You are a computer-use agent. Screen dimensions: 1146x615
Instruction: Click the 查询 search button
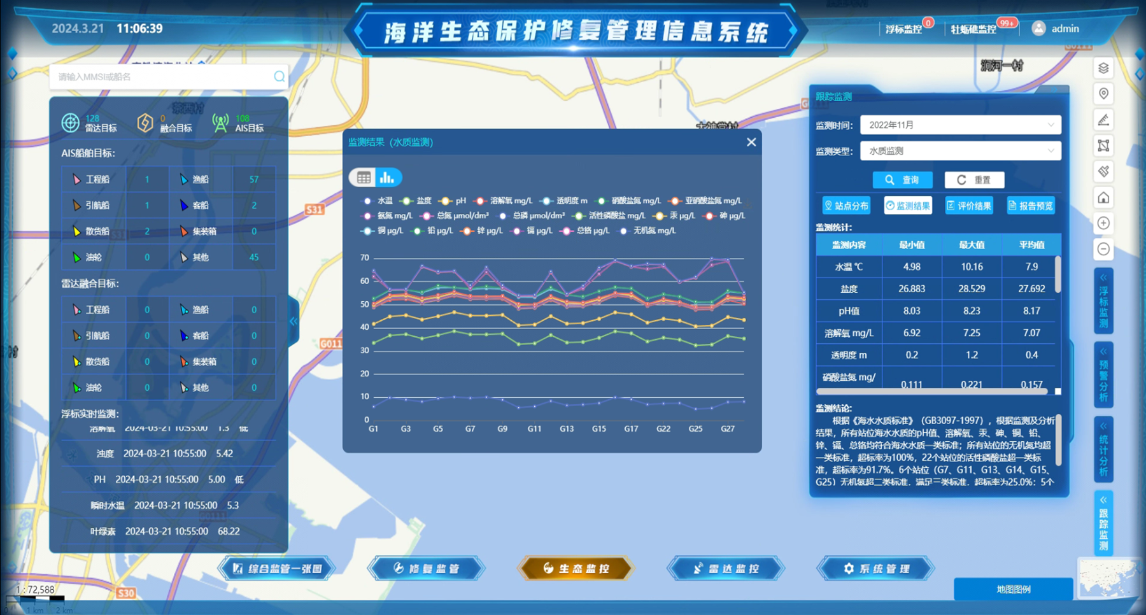tap(903, 180)
